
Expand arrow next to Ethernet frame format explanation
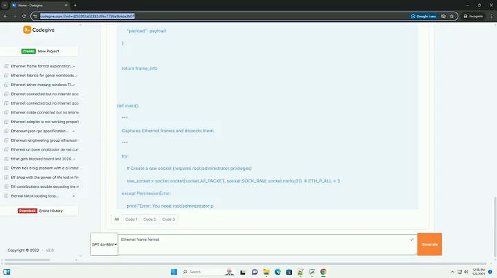pos(74,66)
